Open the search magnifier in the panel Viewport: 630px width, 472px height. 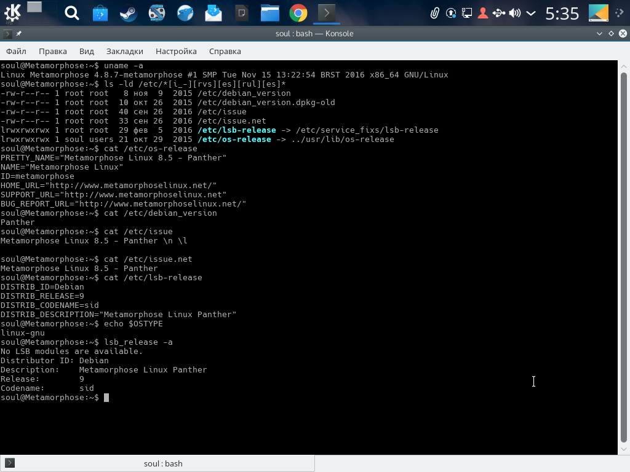click(72, 14)
